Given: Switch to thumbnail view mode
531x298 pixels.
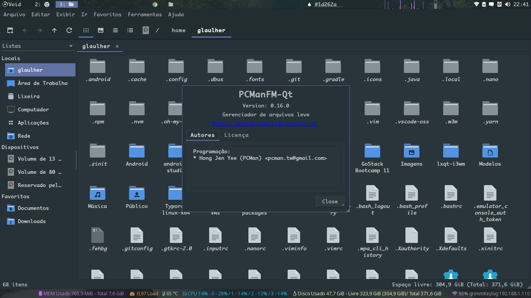Looking at the screenshot, I should [101, 30].
